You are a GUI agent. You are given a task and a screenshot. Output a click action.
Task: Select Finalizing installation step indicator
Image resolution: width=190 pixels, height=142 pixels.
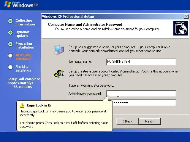coord(10,67)
